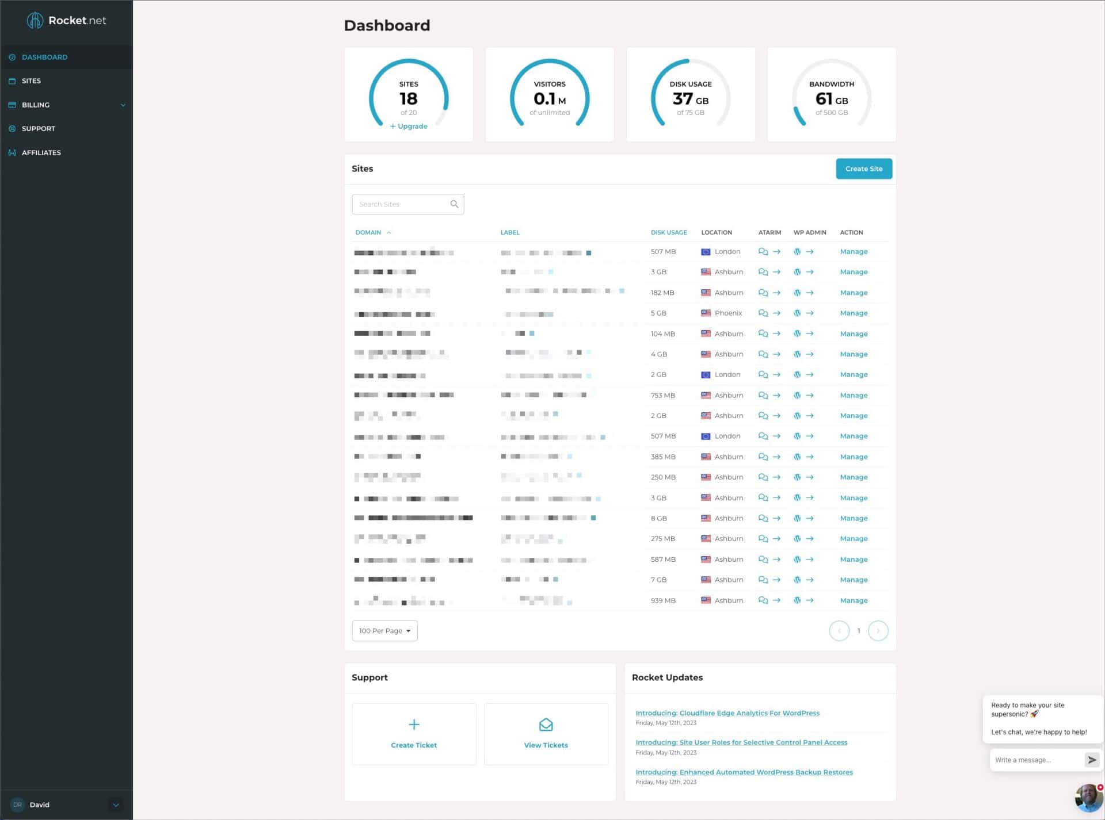
Task: Click the Rocket.net logo
Action: pyautogui.click(x=66, y=21)
